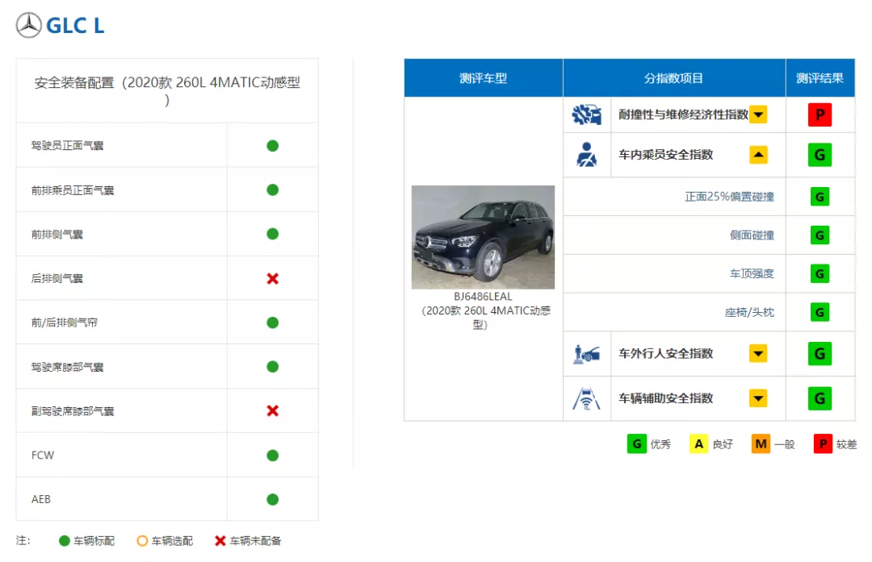Click the pedestrian safety index icon
The height and width of the screenshot is (562, 872).
pos(585,353)
